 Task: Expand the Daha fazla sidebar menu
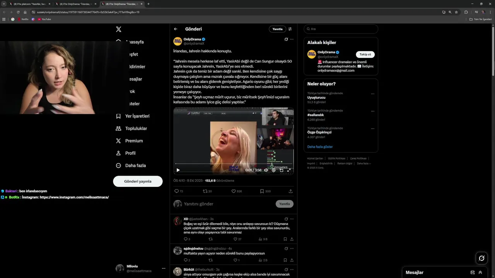coord(131,166)
